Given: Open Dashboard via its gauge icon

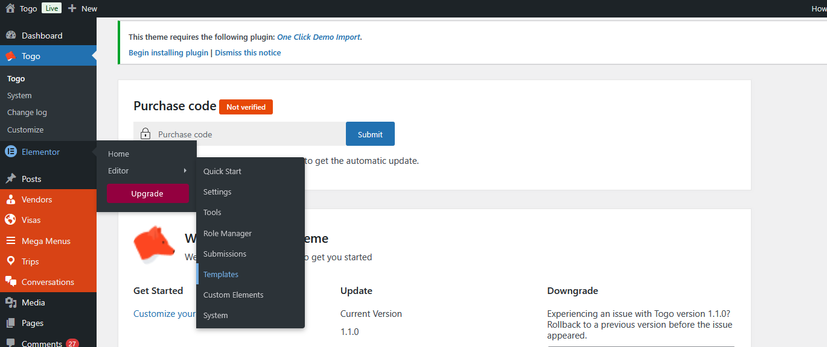Looking at the screenshot, I should (x=10, y=36).
